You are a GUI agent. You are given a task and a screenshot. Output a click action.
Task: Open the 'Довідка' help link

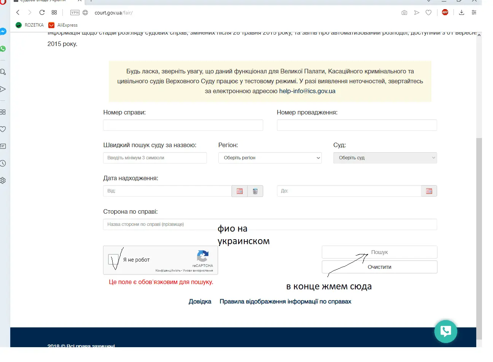(200, 302)
